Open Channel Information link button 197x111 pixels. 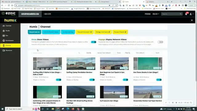point(84,32)
